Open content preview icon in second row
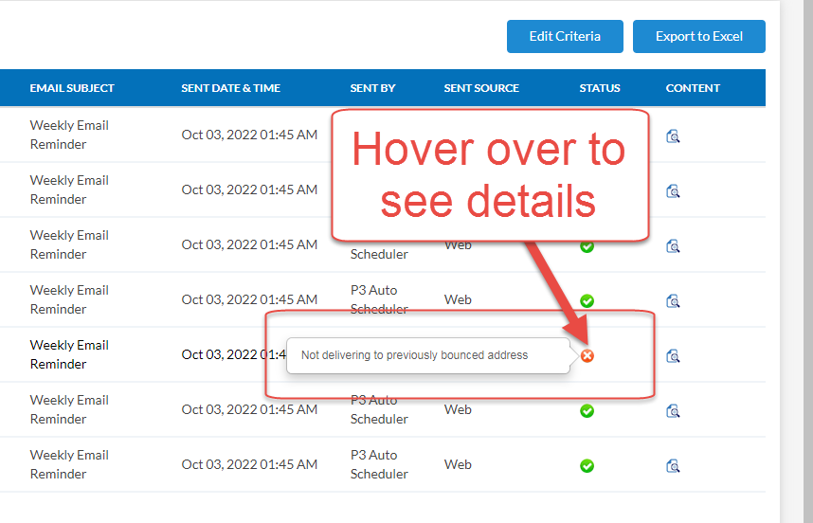 [x=674, y=190]
